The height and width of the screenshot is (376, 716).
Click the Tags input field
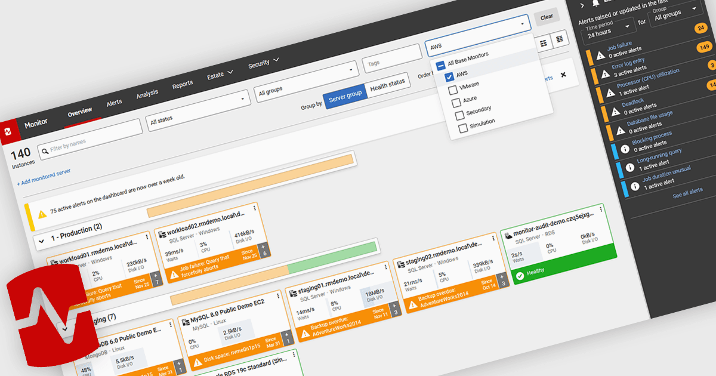391,60
